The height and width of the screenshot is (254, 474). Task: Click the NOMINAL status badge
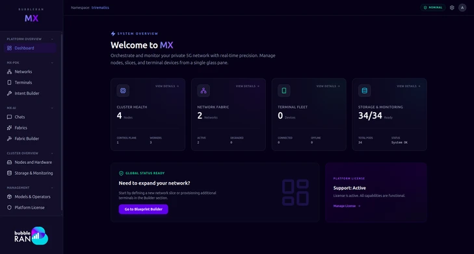[433, 8]
